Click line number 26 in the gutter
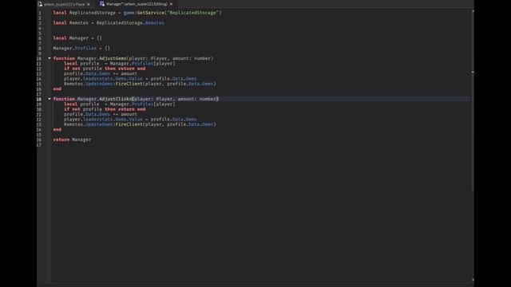The width and height of the screenshot is (511, 287). [x=39, y=140]
